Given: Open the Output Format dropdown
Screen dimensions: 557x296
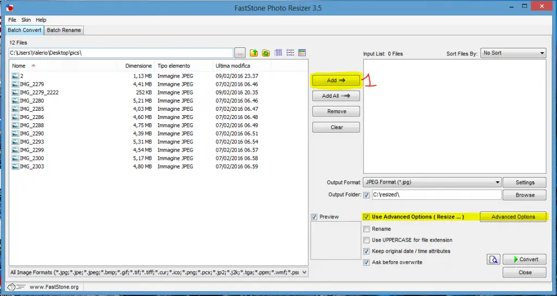Looking at the screenshot, I should coord(432,182).
